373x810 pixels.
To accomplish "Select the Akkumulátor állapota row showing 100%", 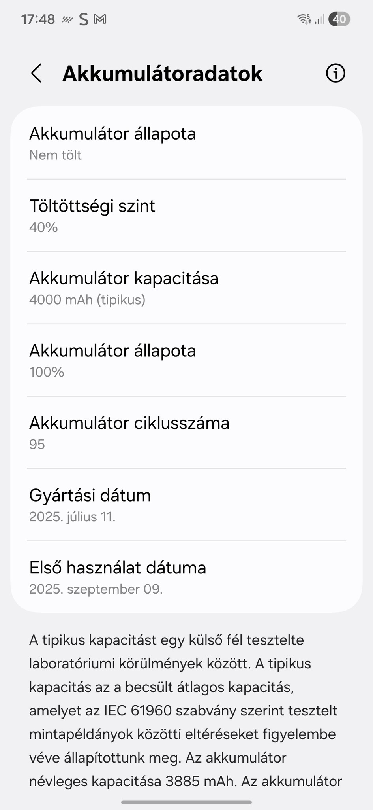I will pyautogui.click(x=186, y=360).
